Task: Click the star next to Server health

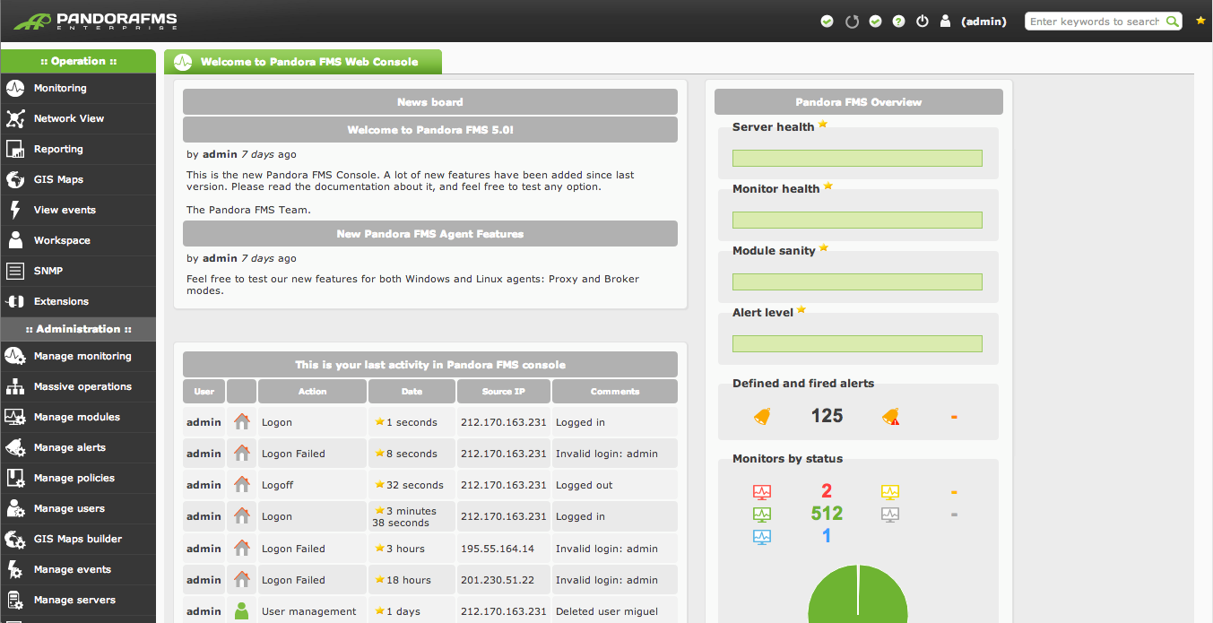Action: pyautogui.click(x=823, y=125)
